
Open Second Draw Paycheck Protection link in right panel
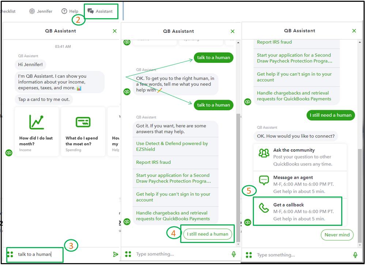click(x=296, y=58)
